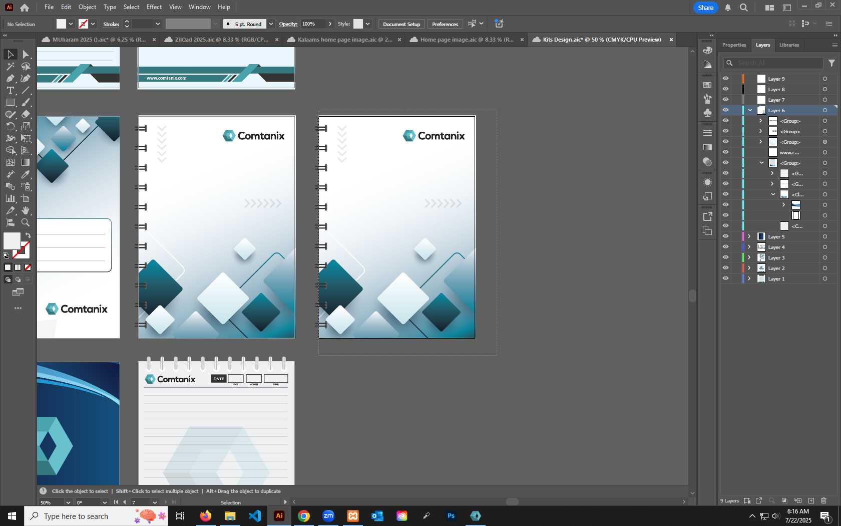Open the Effect menu
This screenshot has height=526, width=841.
154,7
